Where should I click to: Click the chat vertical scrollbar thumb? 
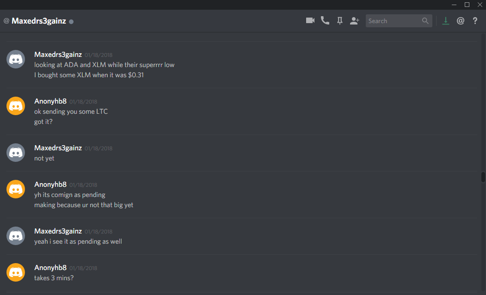(483, 177)
